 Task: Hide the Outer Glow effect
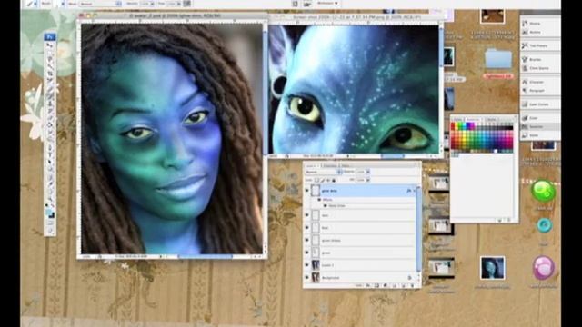coord(326,206)
